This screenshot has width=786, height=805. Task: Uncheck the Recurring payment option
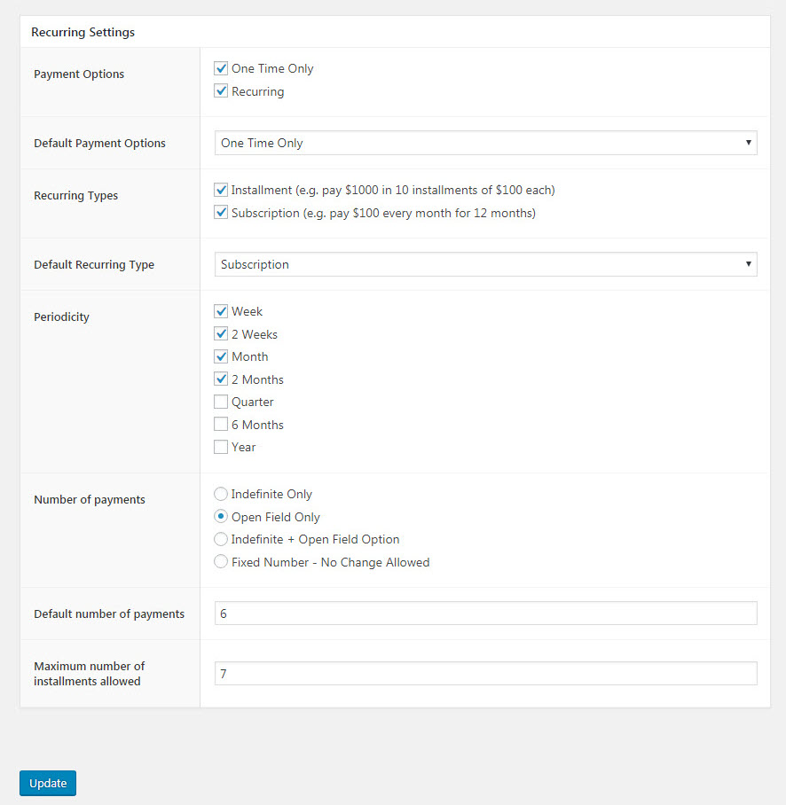[221, 91]
